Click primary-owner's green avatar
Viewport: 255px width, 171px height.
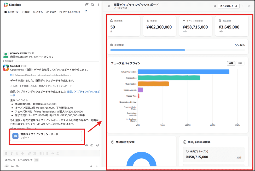tap(6, 55)
